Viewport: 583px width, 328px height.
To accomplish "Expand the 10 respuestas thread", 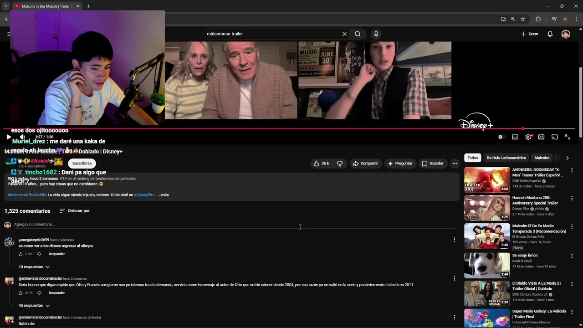I will pyautogui.click(x=34, y=267).
